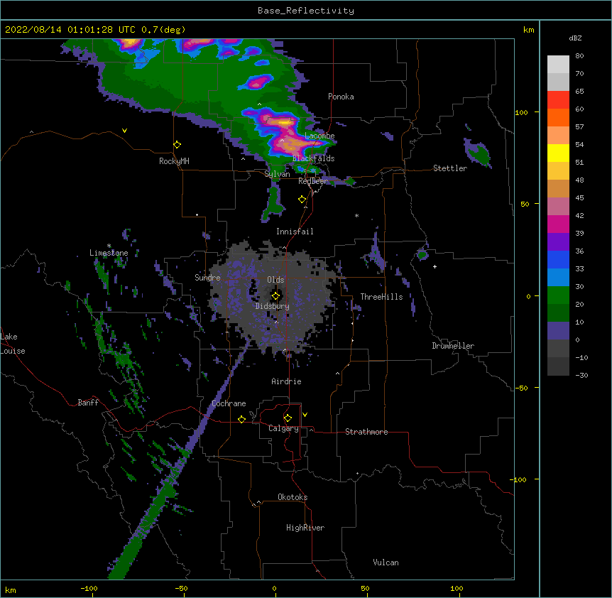This screenshot has width=612, height=598.
Task: Pick the light blue 33–30 dBZ legend swatch
Action: [558, 277]
